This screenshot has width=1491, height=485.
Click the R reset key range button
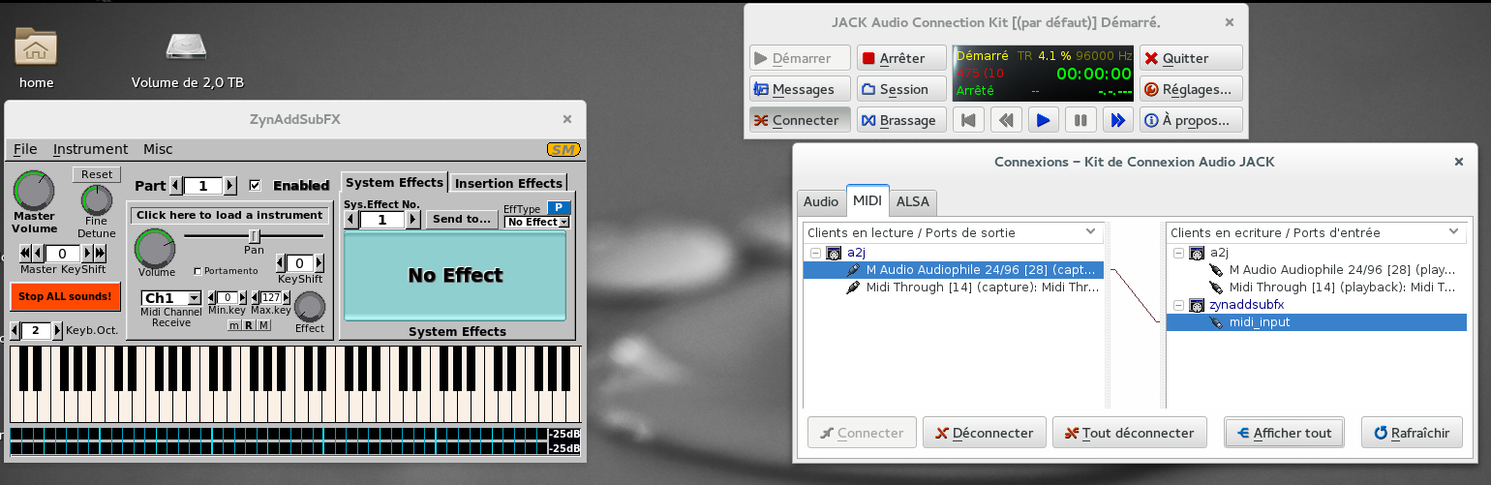tap(249, 325)
